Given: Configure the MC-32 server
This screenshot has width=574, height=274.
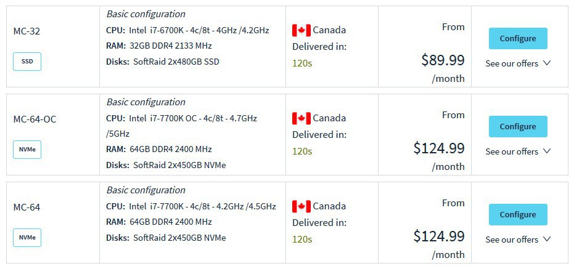Looking at the screenshot, I should click(518, 38).
